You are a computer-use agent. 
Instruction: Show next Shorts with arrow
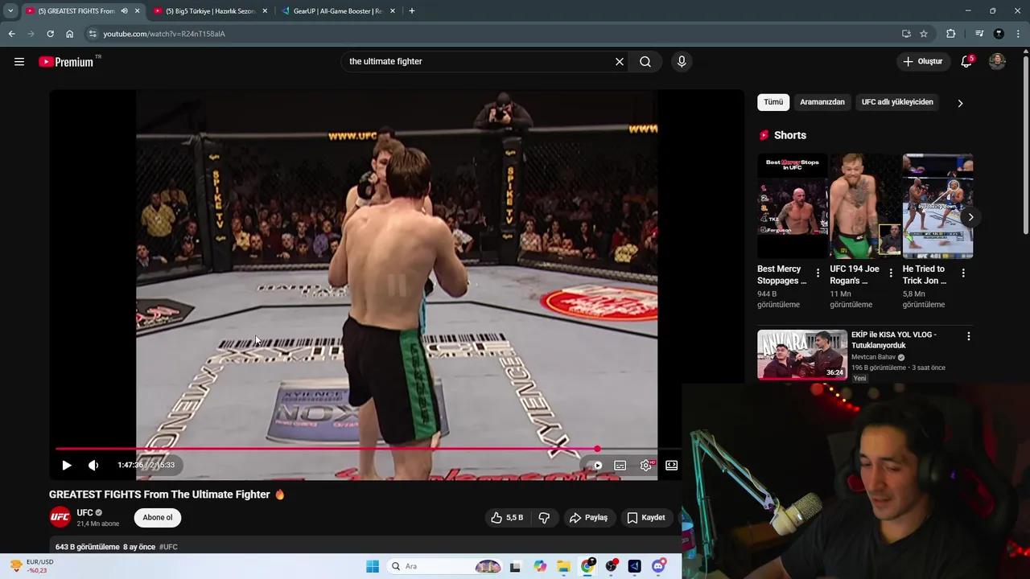tap(970, 217)
